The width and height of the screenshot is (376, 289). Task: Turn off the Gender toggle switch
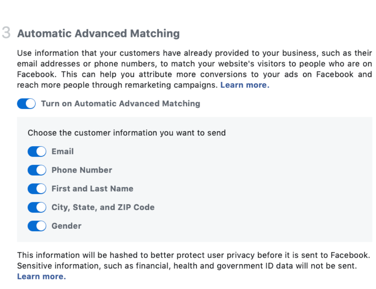click(x=37, y=226)
